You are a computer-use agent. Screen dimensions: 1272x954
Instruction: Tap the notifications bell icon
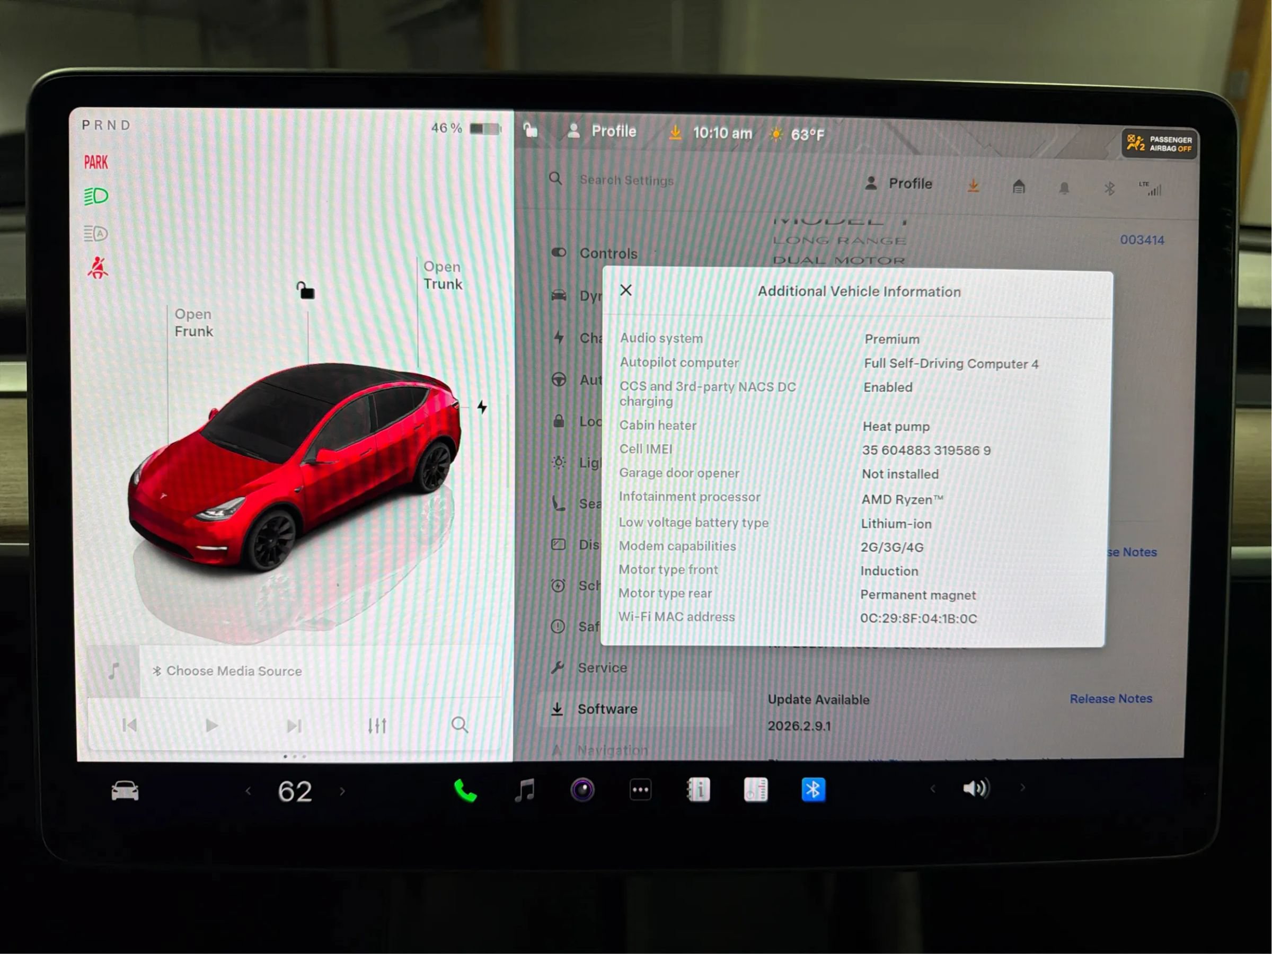click(x=1064, y=188)
